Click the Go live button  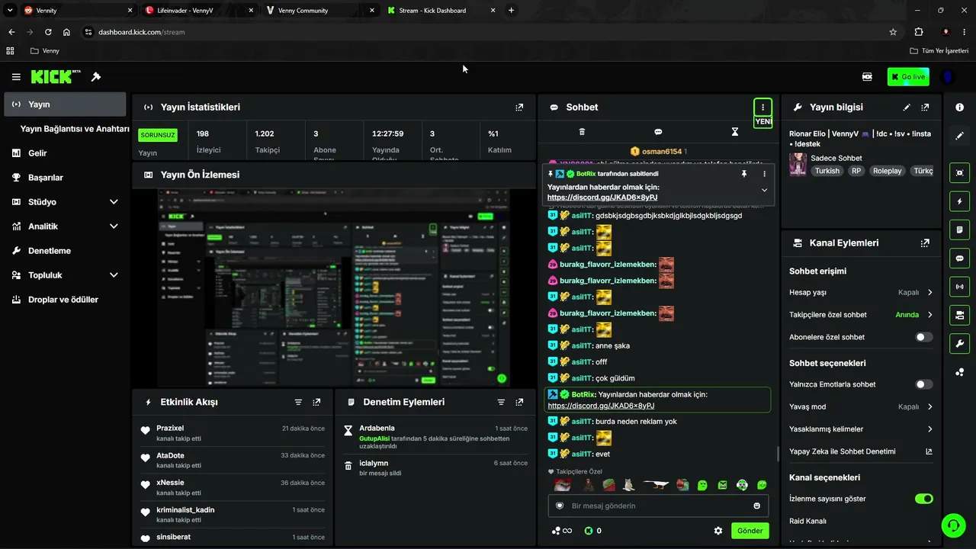pyautogui.click(x=908, y=77)
